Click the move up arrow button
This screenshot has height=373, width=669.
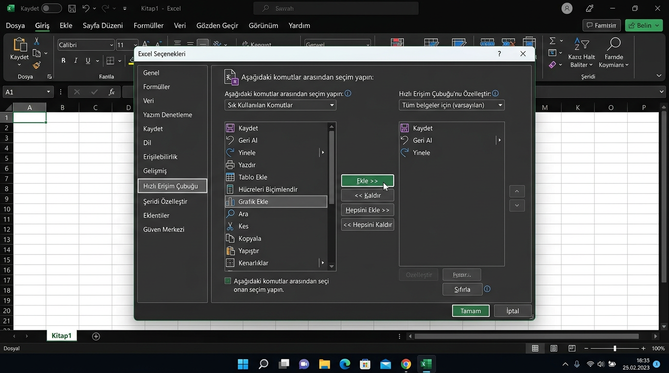(517, 191)
